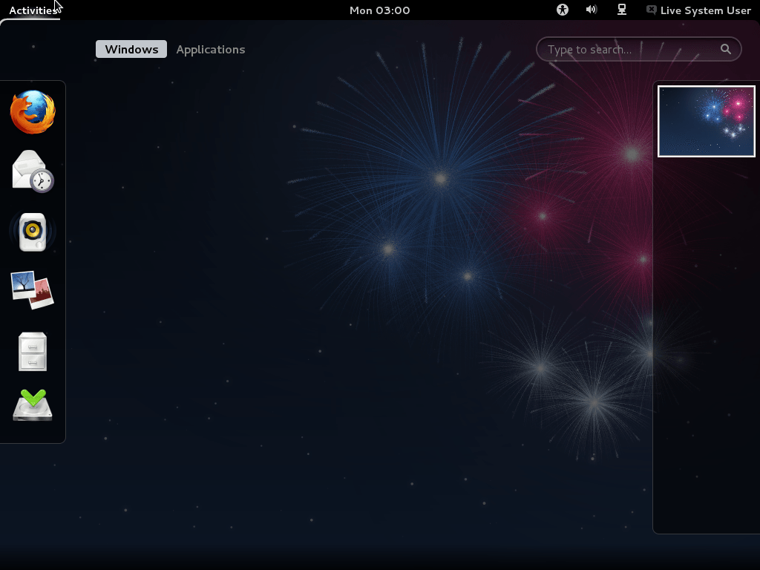This screenshot has width=760, height=570.
Task: Open the Files cabinet icon
Action: point(33,351)
